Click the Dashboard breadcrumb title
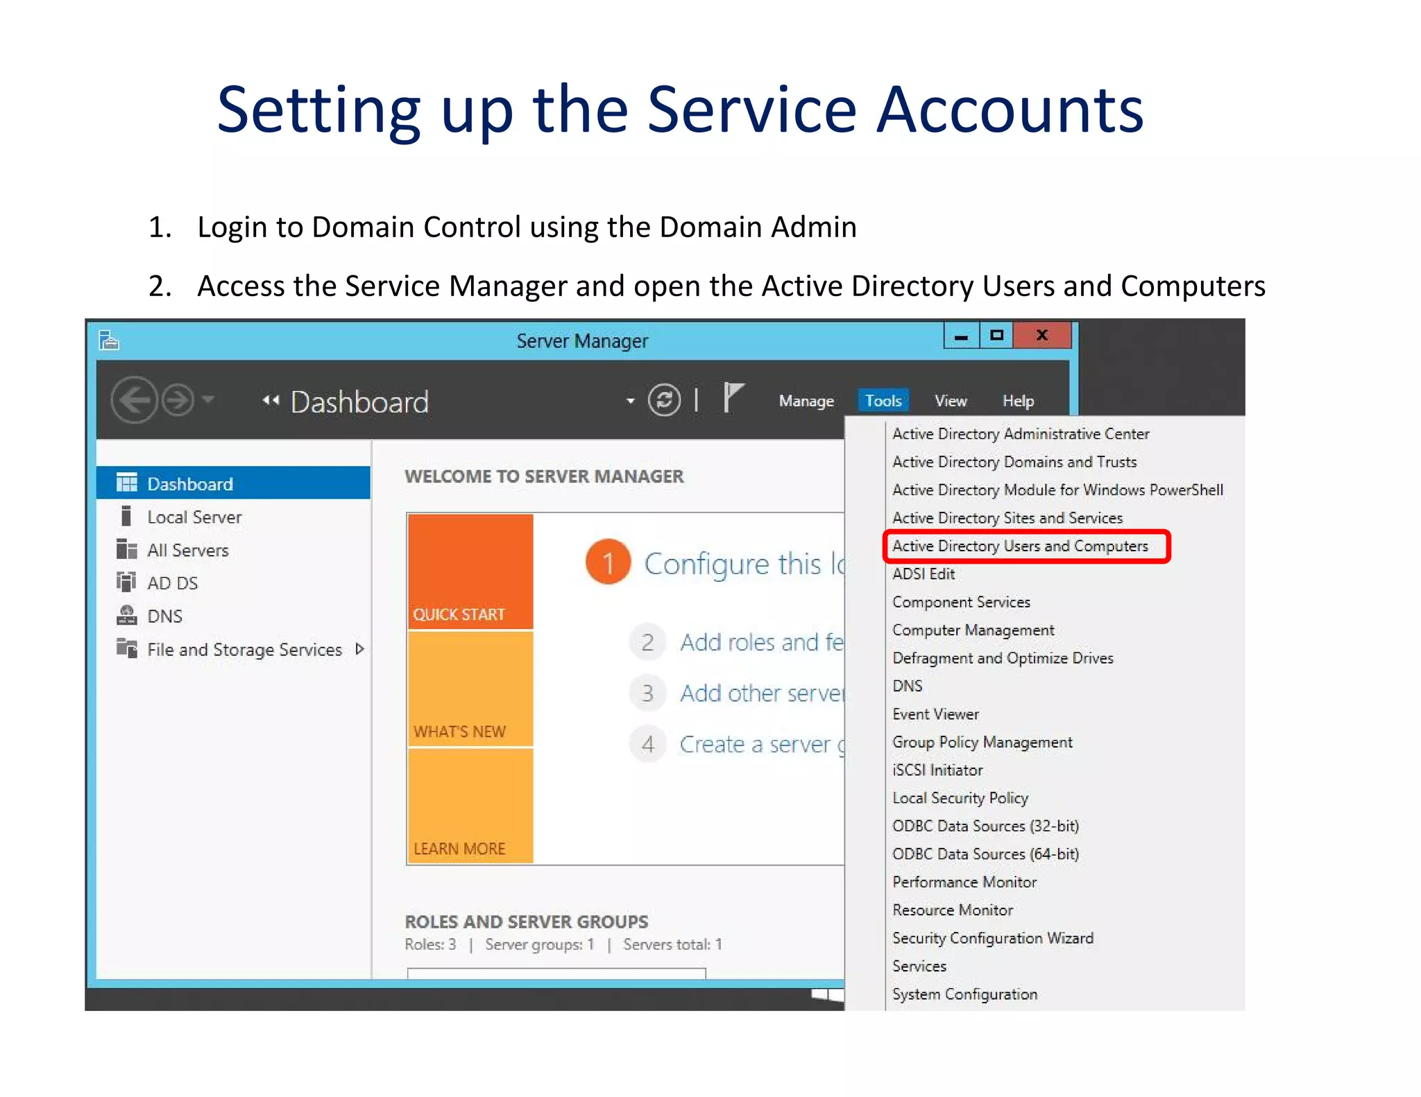The height and width of the screenshot is (1097, 1421). [359, 401]
